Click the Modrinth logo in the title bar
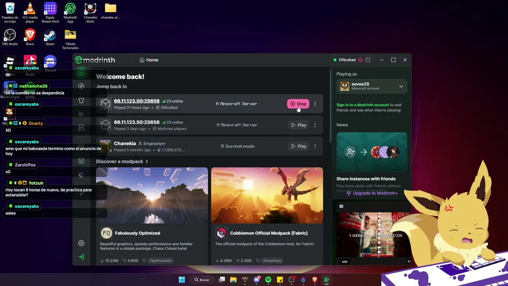Image resolution: width=508 pixels, height=286 pixels. tap(95, 60)
